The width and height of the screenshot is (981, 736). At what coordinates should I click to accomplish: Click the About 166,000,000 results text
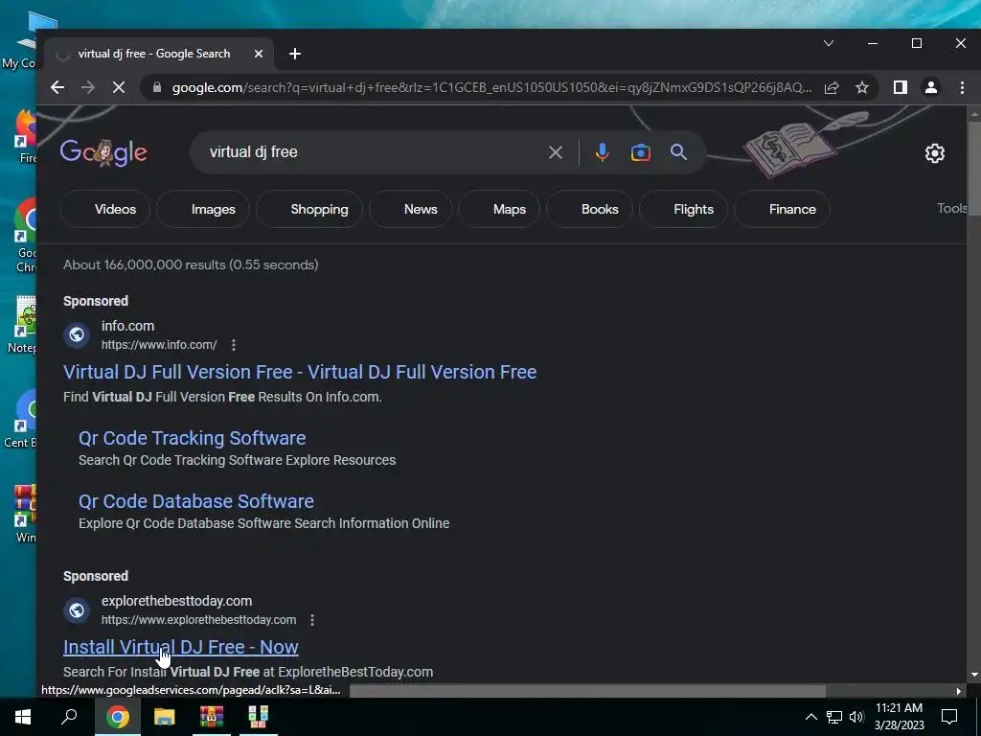191,264
